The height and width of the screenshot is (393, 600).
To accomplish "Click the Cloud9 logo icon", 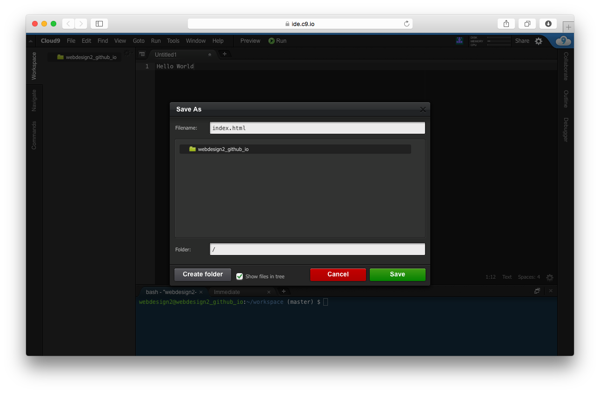I will click(x=563, y=41).
